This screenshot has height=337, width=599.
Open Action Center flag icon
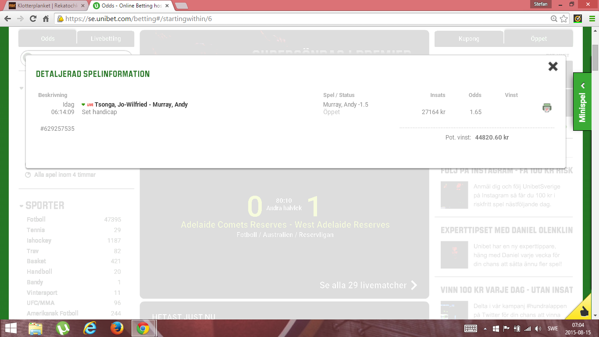point(506,328)
